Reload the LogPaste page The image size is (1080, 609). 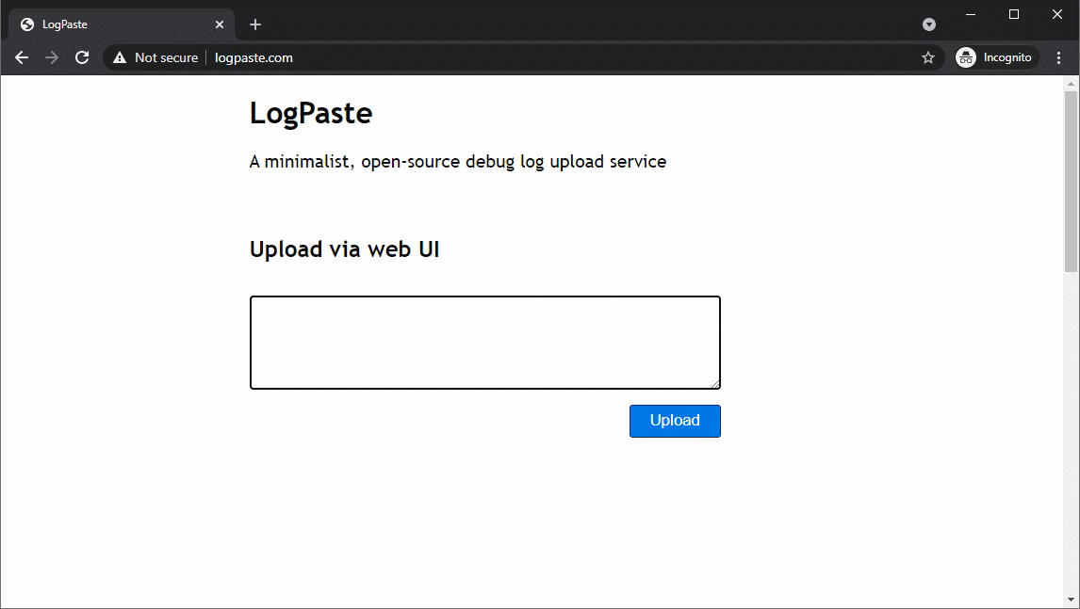point(82,57)
